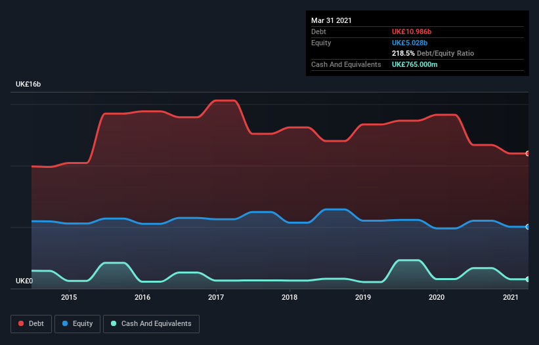Viewport: 539px width, 345px height.
Task: Select the red Debt endpoint marker on chart
Action: 527,153
